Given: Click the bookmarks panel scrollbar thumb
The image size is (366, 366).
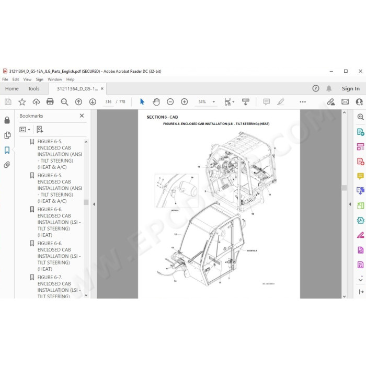Looking at the screenshot, I should (86, 202).
